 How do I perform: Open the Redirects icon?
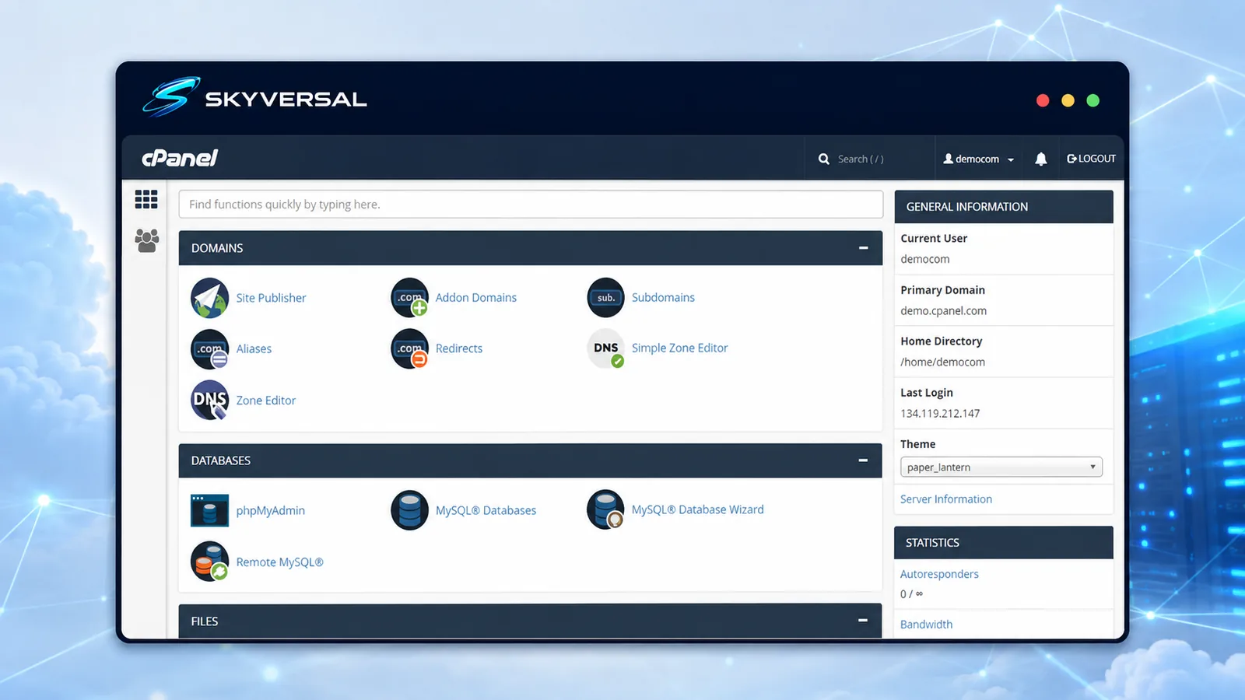[410, 349]
